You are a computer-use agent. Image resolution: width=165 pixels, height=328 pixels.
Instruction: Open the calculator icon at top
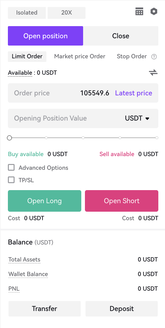click(139, 12)
